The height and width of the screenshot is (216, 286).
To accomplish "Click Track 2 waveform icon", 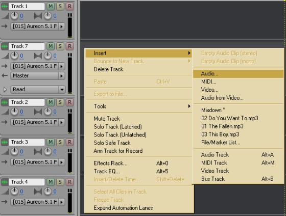I will pyautogui.click(x=5, y=102).
